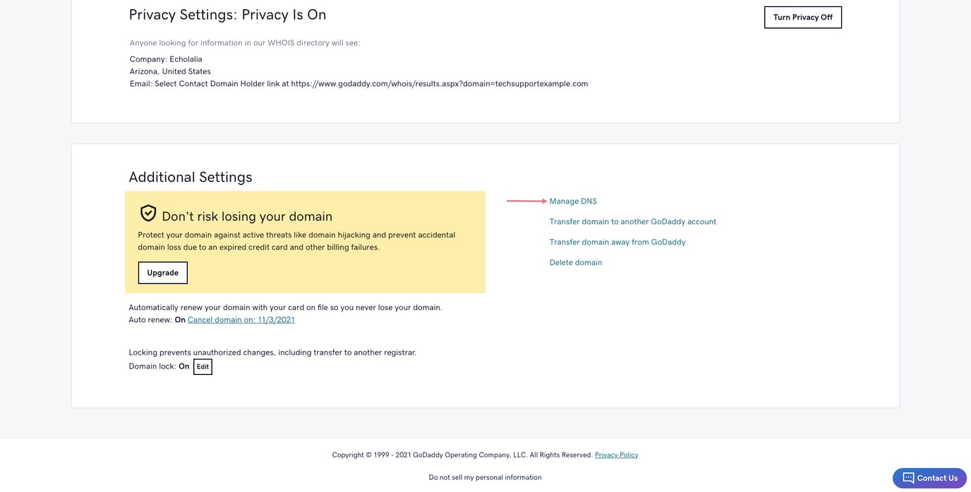
Task: Edit the Domain lock setting
Action: (x=203, y=366)
